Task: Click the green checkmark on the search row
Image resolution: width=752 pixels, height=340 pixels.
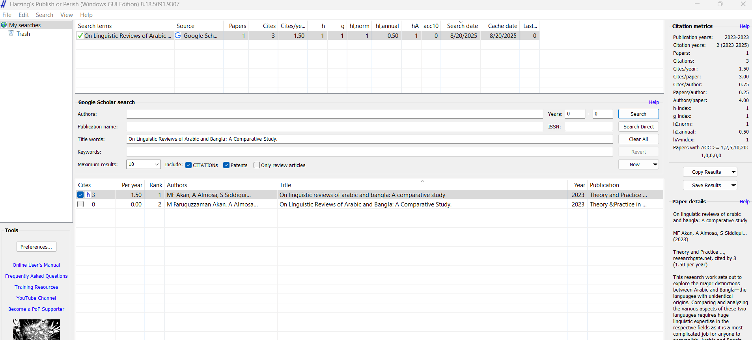Action: 80,35
